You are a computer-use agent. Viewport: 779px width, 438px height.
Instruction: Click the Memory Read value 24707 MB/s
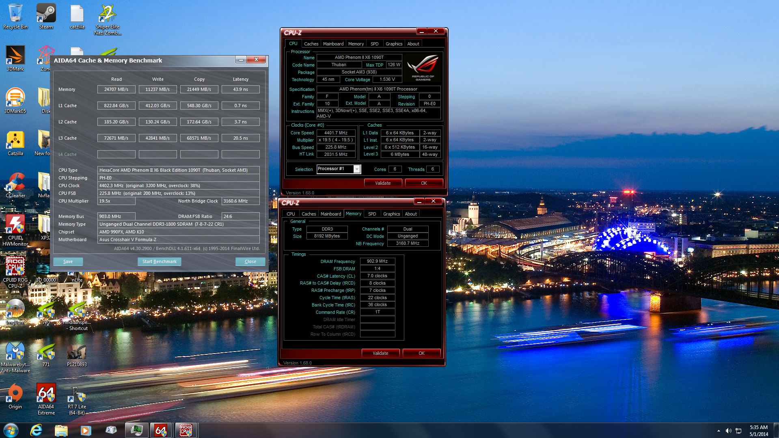point(117,89)
